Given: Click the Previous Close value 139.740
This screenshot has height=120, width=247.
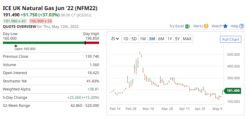Looking at the screenshot, I should [x=92, y=56].
